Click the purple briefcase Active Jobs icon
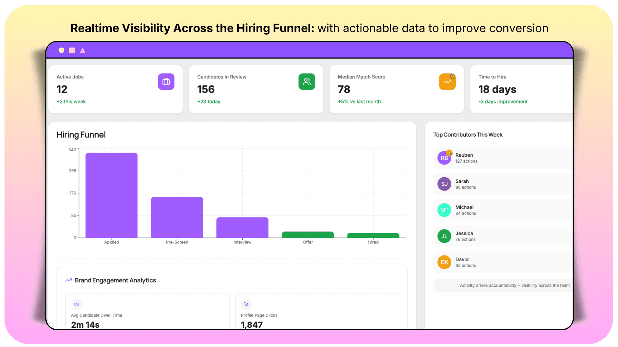 pyautogui.click(x=166, y=82)
